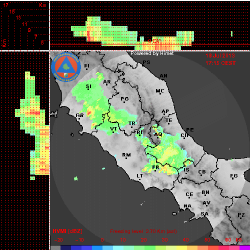The image size is (250, 250).
Task: Click the magenta swatch in color scale
Action: coord(244,247)
